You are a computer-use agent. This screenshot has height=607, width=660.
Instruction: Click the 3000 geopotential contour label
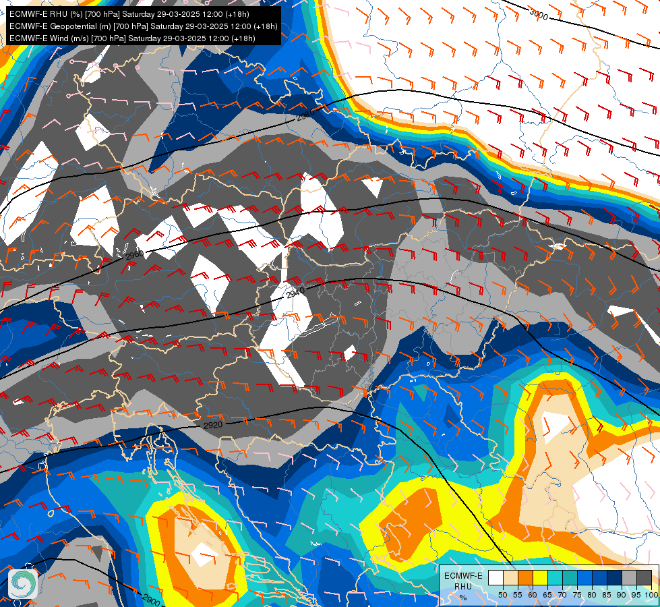[539, 15]
